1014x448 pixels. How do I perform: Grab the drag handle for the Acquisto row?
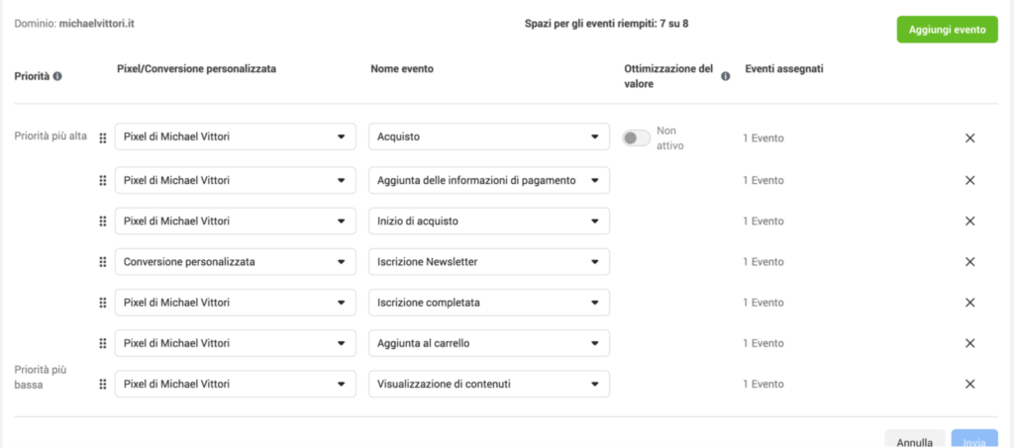click(103, 137)
